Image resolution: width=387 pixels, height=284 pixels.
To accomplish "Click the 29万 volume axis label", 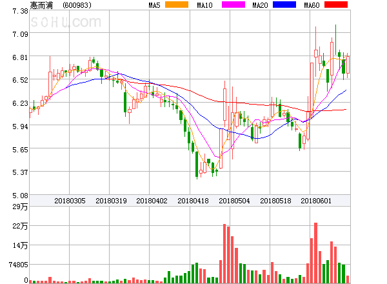I will tap(20, 207).
